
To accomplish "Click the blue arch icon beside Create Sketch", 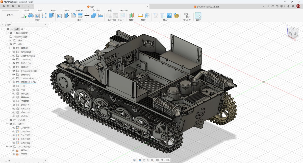I will (31, 15).
